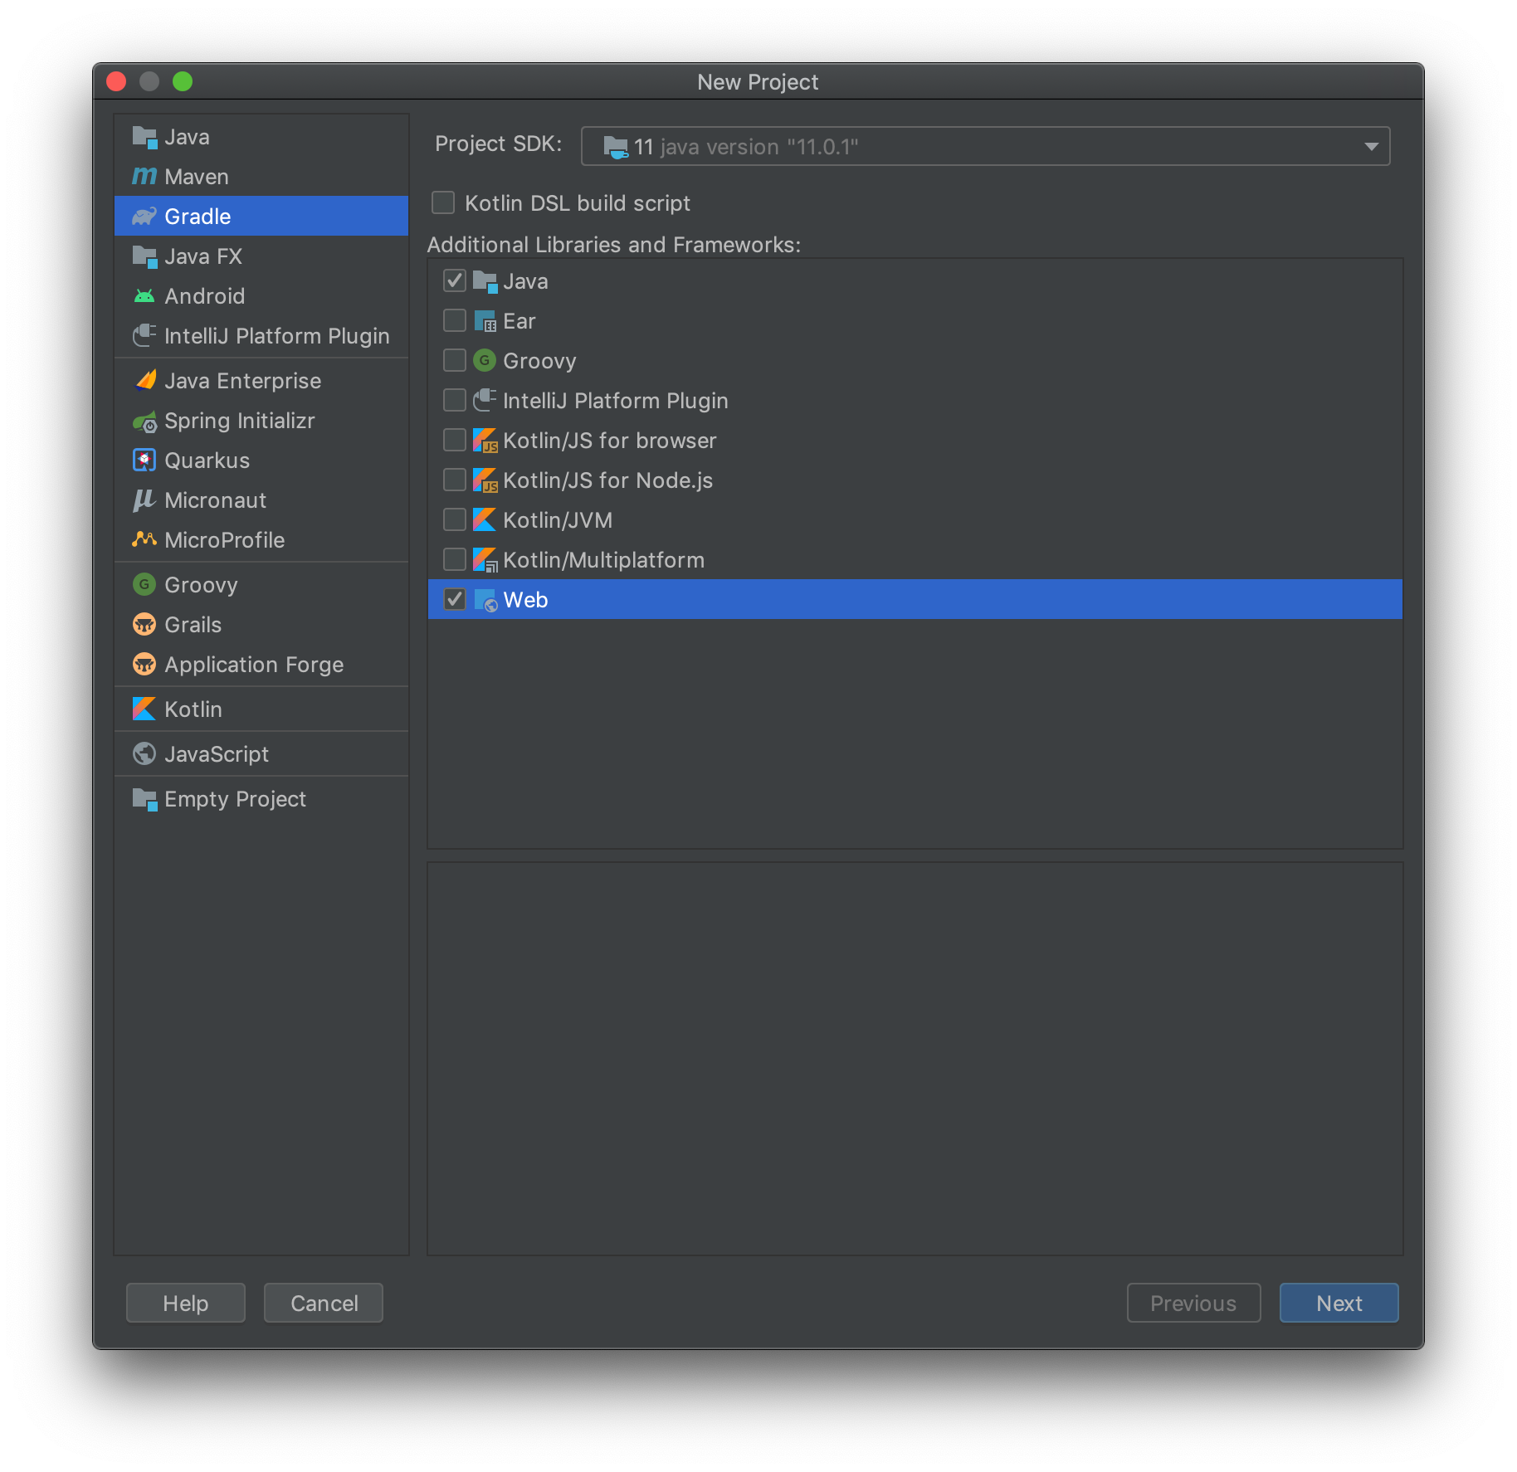This screenshot has width=1517, height=1472.
Task: Select the Java label in frameworks list
Action: tap(525, 281)
